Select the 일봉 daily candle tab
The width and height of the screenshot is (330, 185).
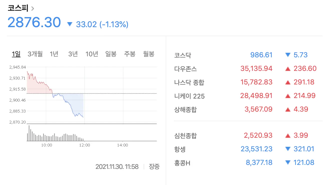pyautogui.click(x=111, y=54)
